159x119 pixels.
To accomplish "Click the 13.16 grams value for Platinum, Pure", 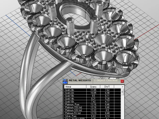I will click(x=93, y=104).
